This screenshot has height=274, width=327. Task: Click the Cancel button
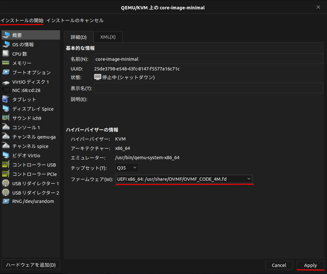click(279, 265)
